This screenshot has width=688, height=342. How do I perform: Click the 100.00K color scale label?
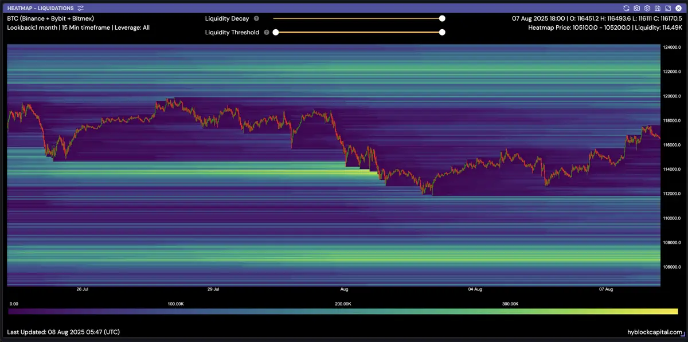click(x=175, y=304)
